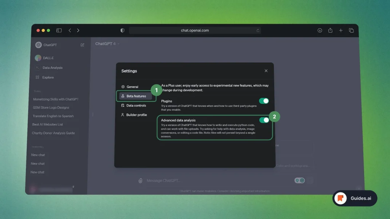Click the chat.openai.com address bar
The image size is (390, 219).
(195, 30)
